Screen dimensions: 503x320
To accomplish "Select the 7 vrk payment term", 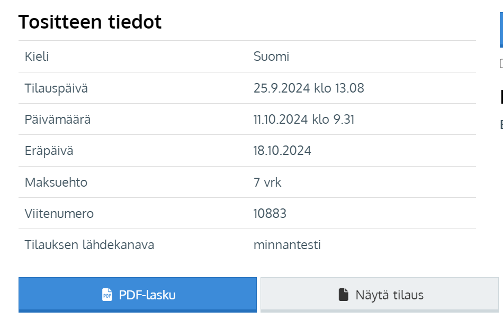I will point(267,182).
